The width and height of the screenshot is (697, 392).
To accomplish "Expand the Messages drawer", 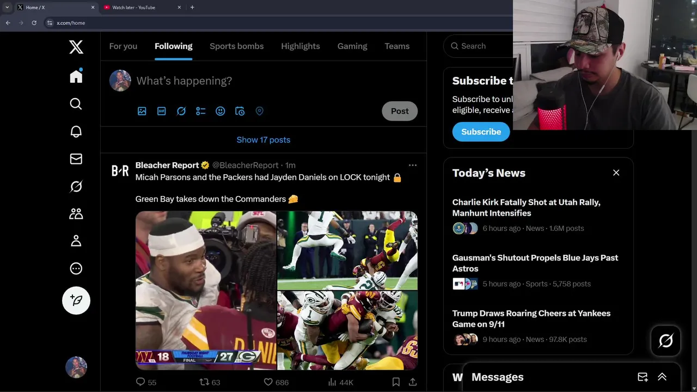I will point(662,377).
